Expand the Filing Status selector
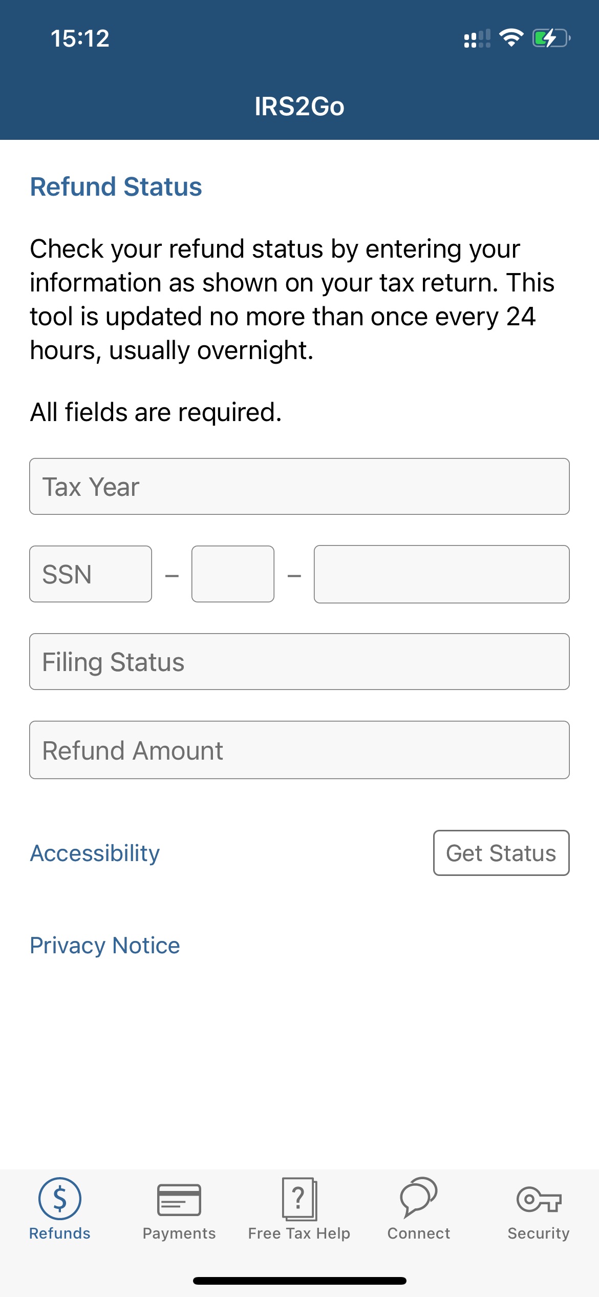This screenshot has height=1297, width=599. pyautogui.click(x=299, y=661)
